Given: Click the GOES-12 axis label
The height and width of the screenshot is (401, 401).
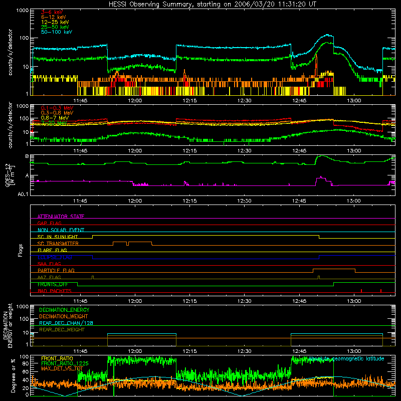Looking at the screenshot, I should click(10, 175).
